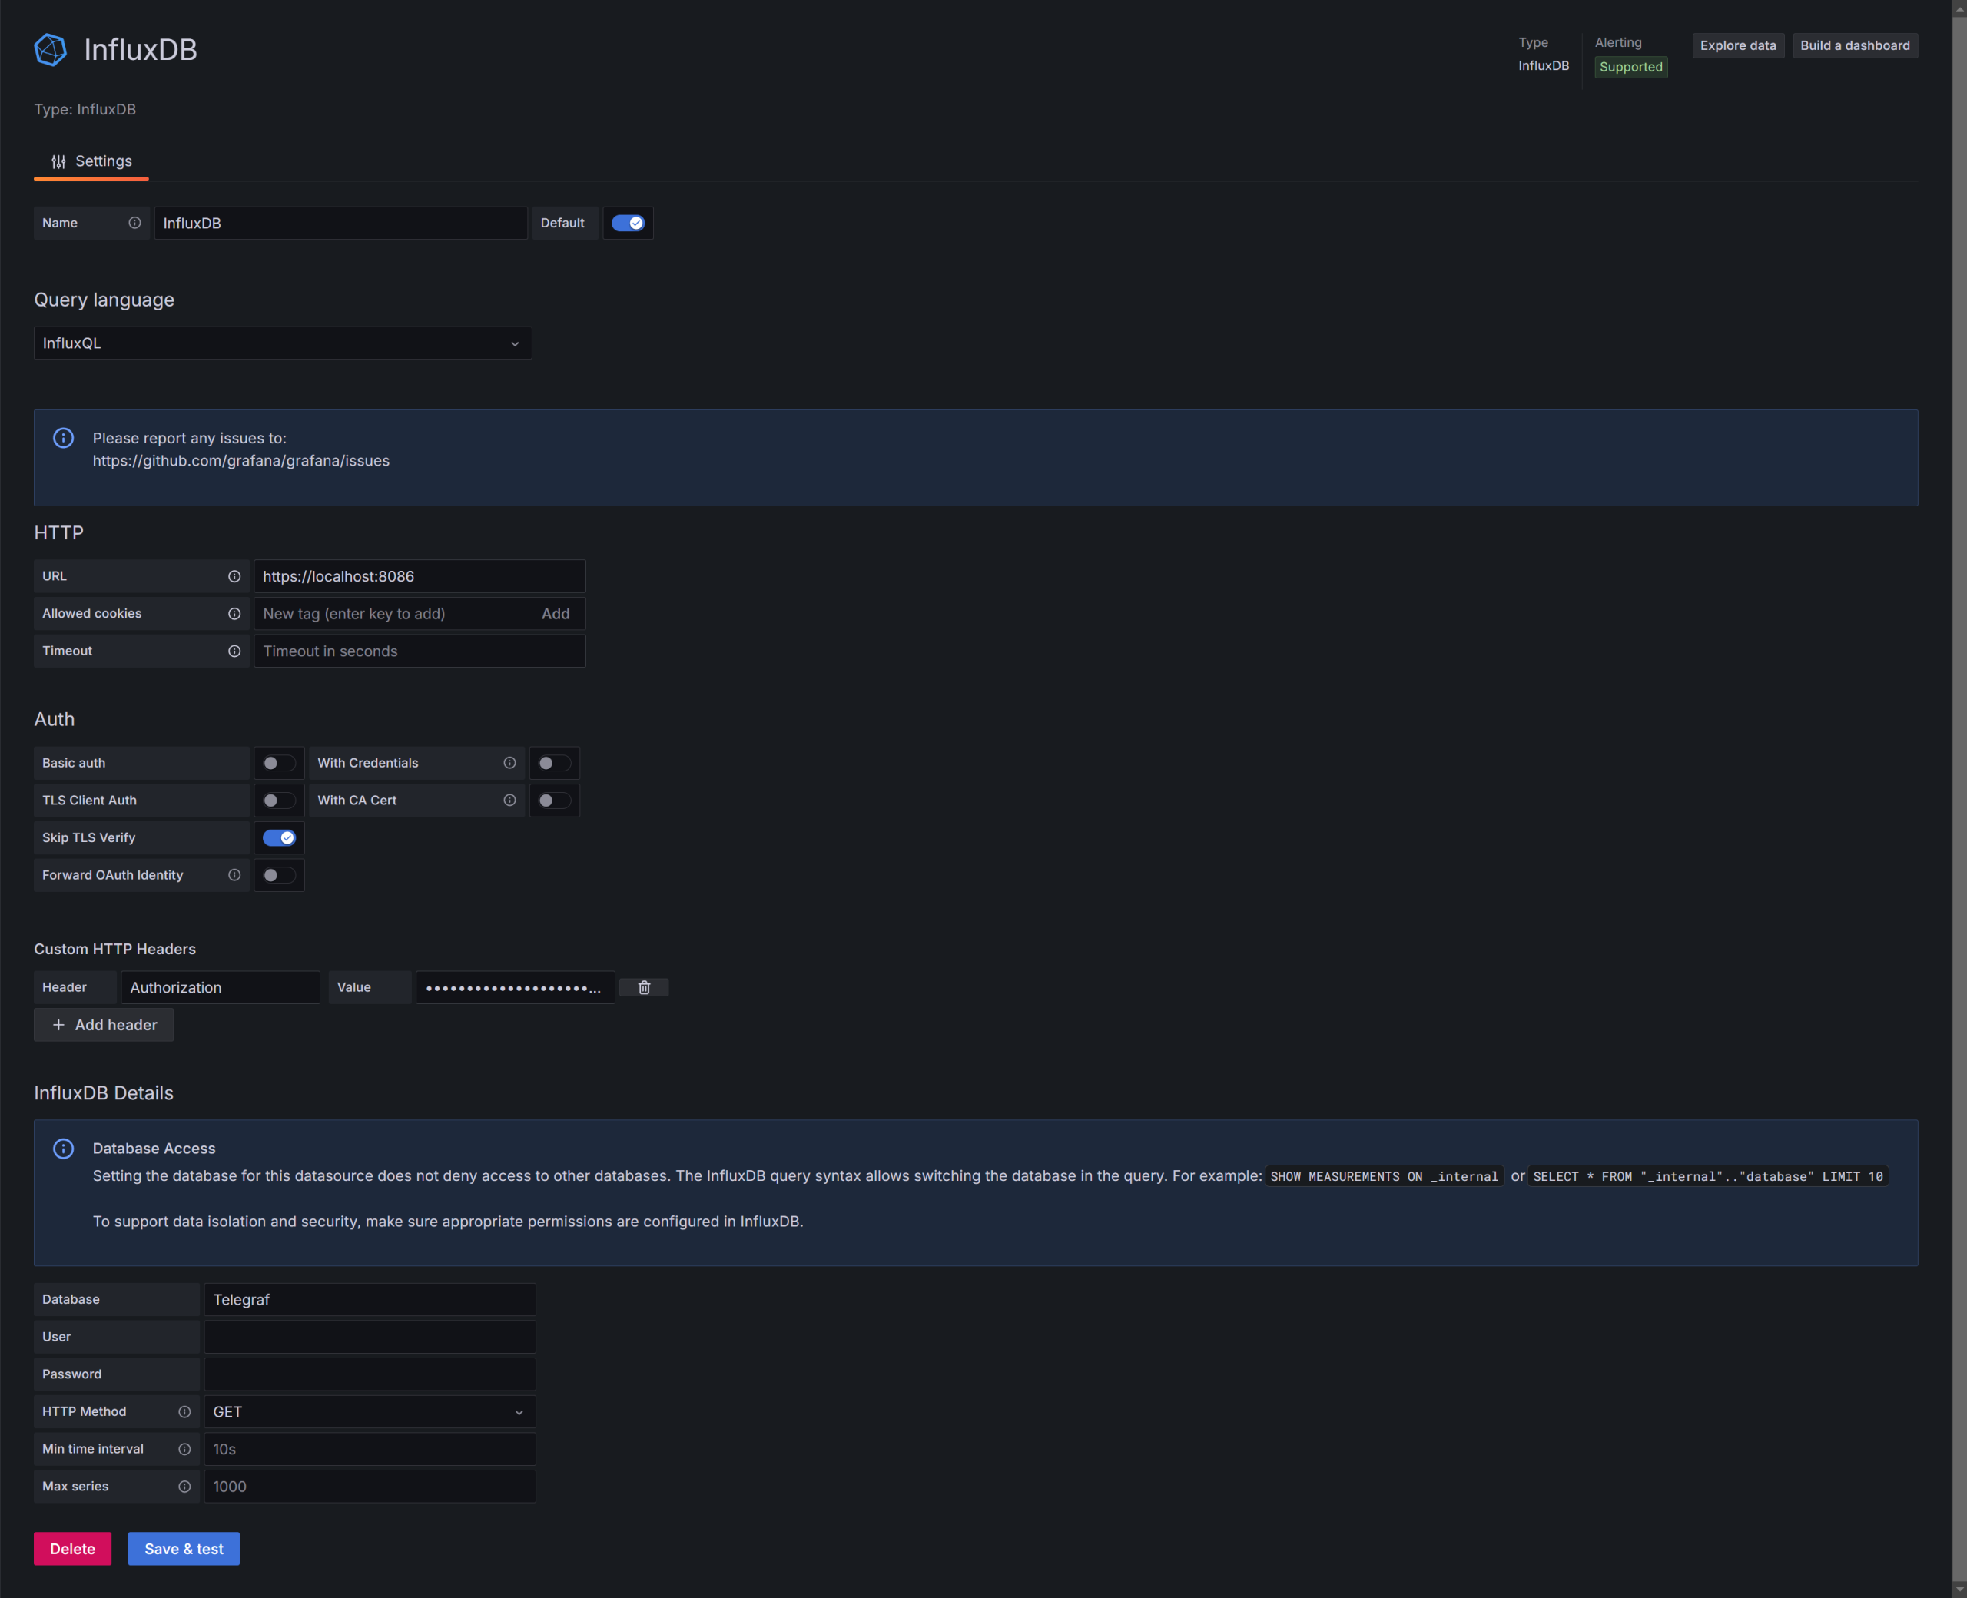Click Save & test button
This screenshot has height=1598, width=1967.
pos(184,1549)
